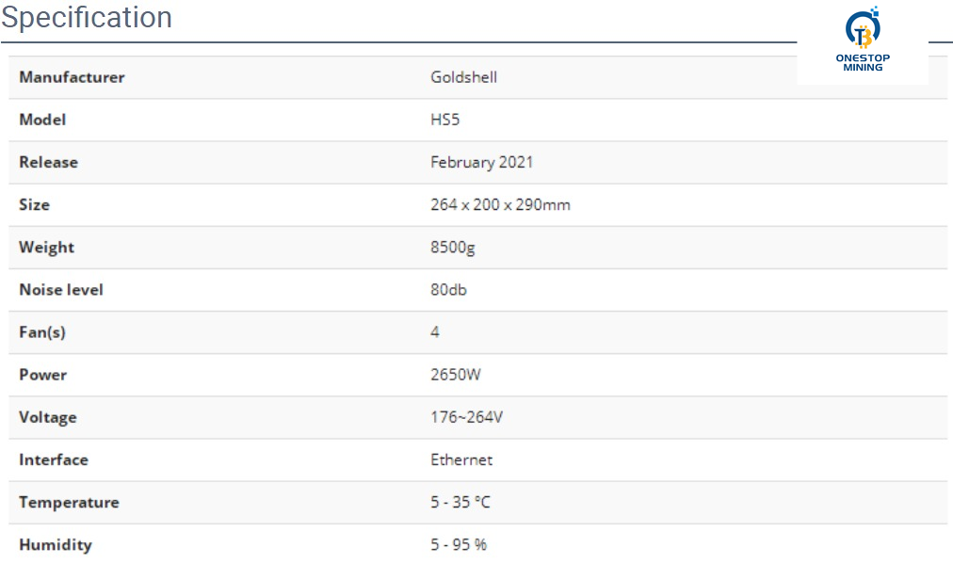The height and width of the screenshot is (580, 953).
Task: Click the 5 - 35 °C temperature value
Action: (460, 502)
